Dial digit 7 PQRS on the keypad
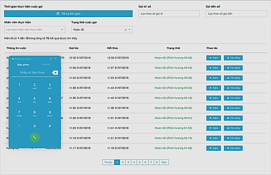The width and height of the screenshot is (271, 175). [x=19, y=113]
